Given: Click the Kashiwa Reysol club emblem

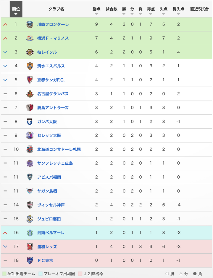Looking at the screenshot, I should coord(30,52).
